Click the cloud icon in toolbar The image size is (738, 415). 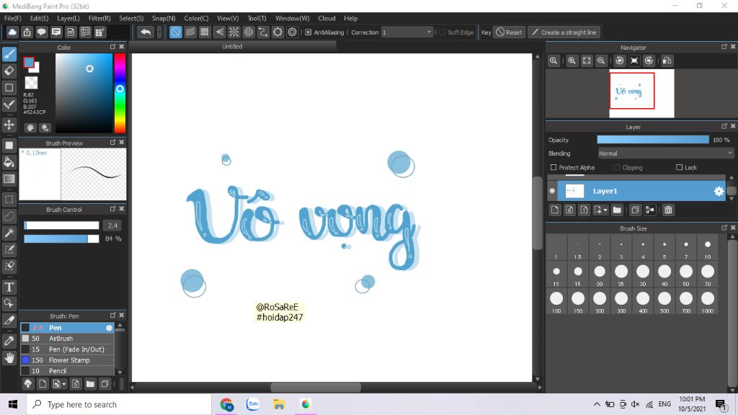(x=12, y=32)
